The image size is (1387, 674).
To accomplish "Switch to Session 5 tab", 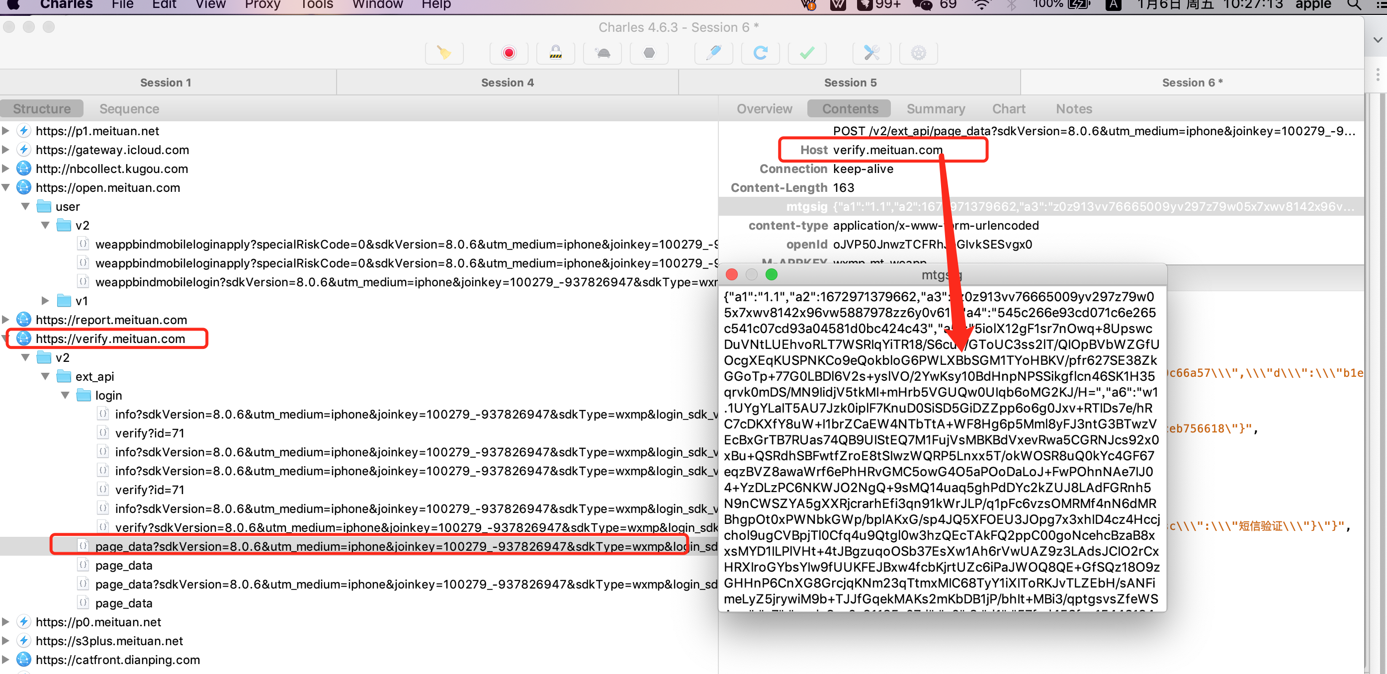I will (x=850, y=83).
